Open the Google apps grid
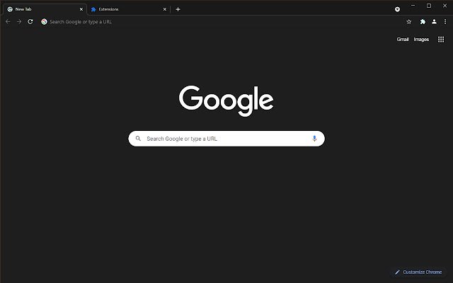The width and height of the screenshot is (453, 283). pyautogui.click(x=441, y=40)
